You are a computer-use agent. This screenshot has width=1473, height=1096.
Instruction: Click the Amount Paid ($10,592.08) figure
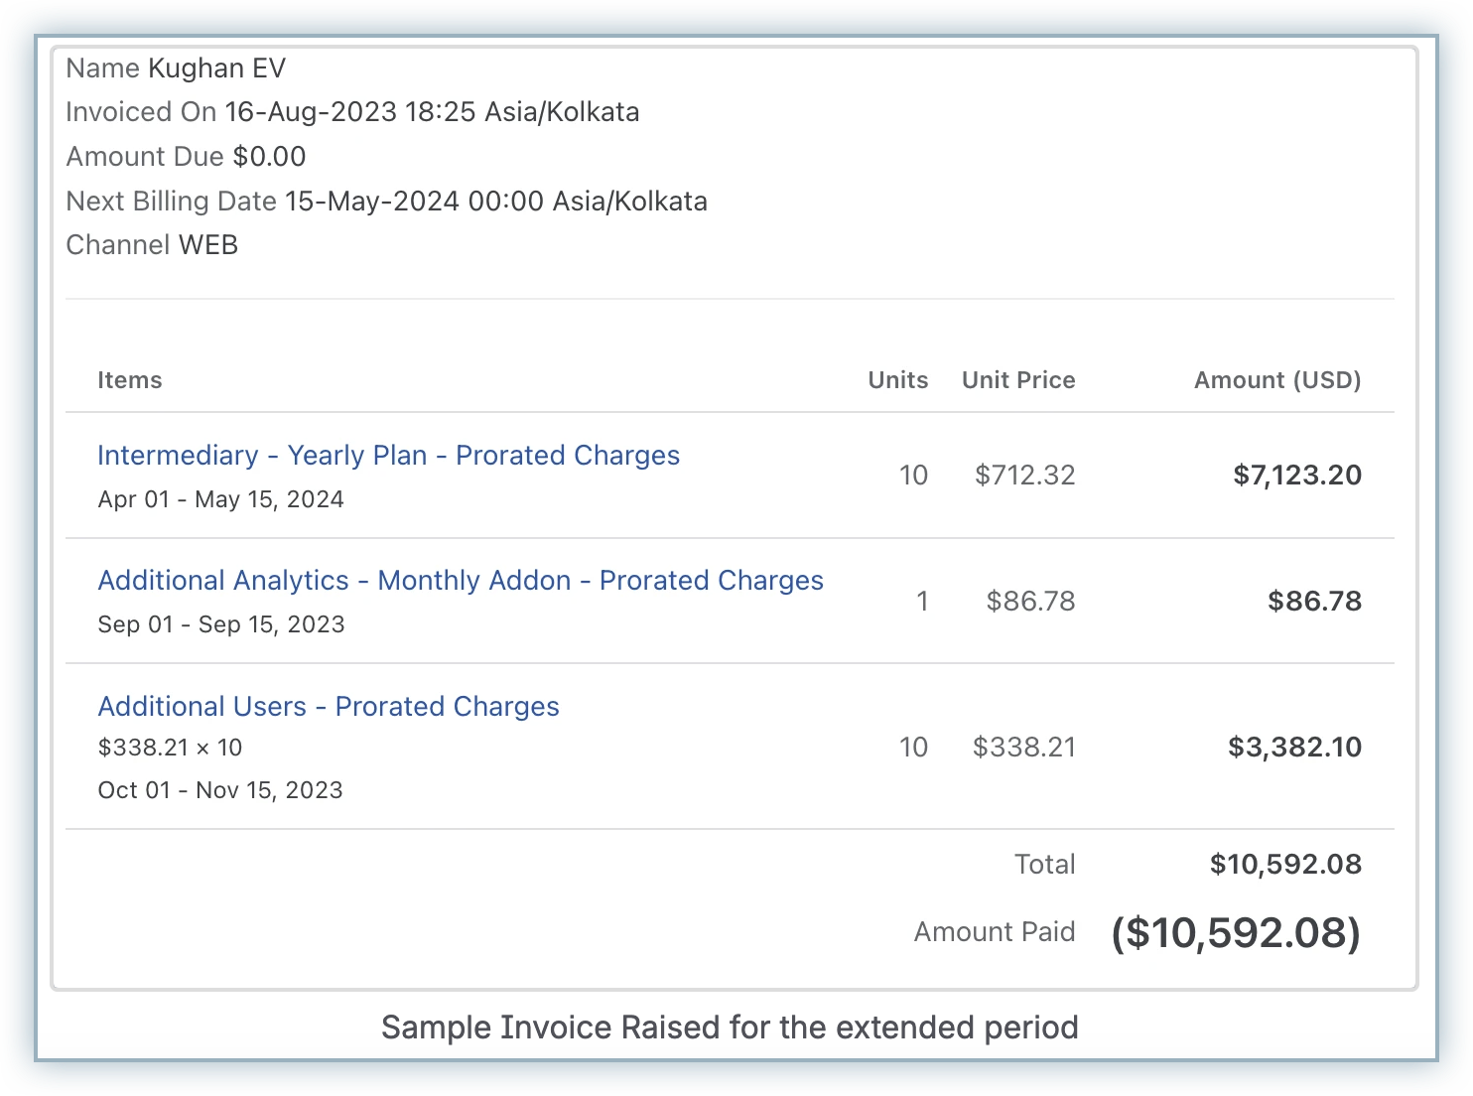coord(1236,933)
